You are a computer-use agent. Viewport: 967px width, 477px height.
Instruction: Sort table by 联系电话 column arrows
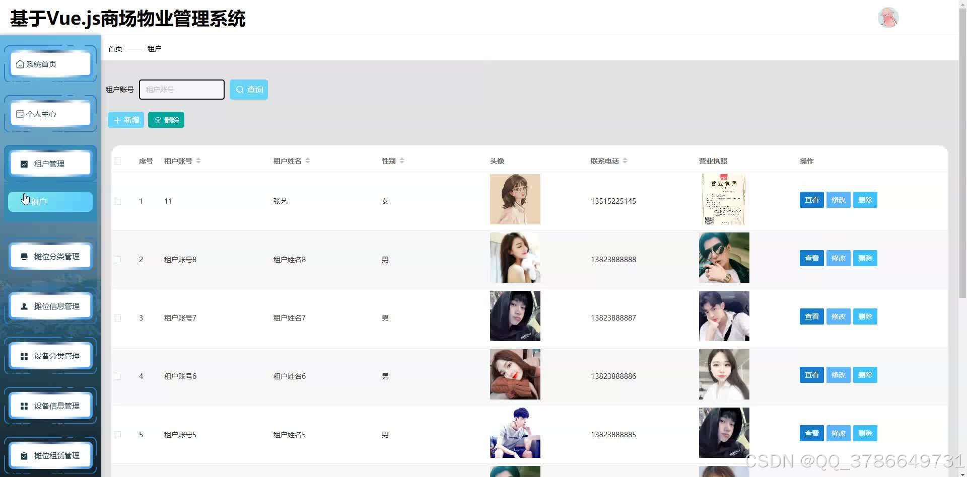point(625,161)
